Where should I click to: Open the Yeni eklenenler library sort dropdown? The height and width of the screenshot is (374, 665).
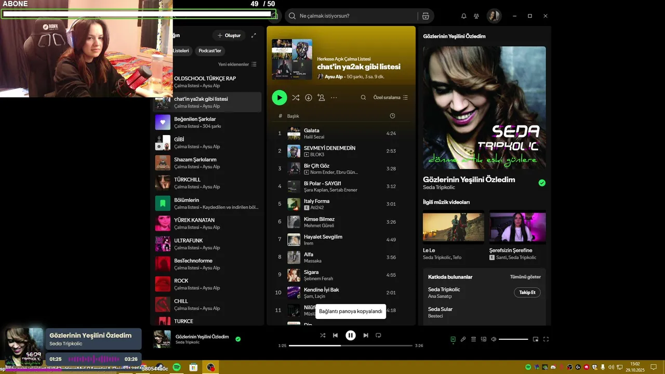tap(237, 64)
